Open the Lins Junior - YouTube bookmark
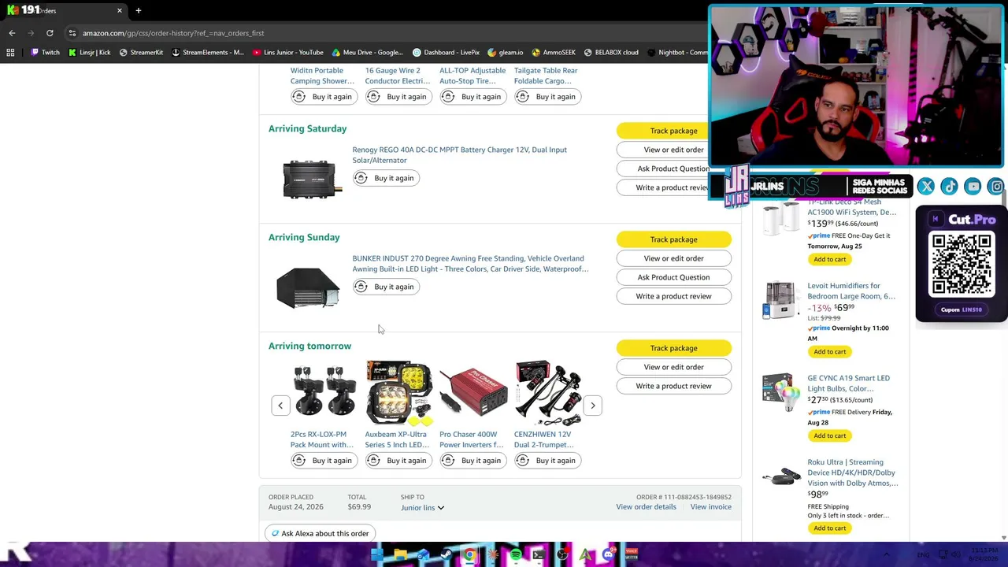1008x567 pixels. tap(288, 53)
